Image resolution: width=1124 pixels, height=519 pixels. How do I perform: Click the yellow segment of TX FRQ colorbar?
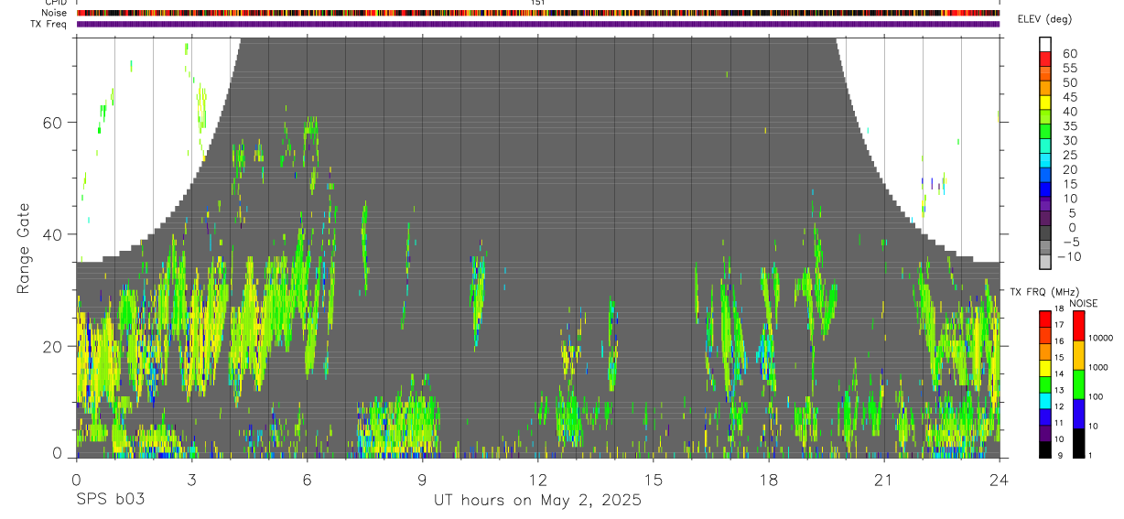tap(1044, 367)
